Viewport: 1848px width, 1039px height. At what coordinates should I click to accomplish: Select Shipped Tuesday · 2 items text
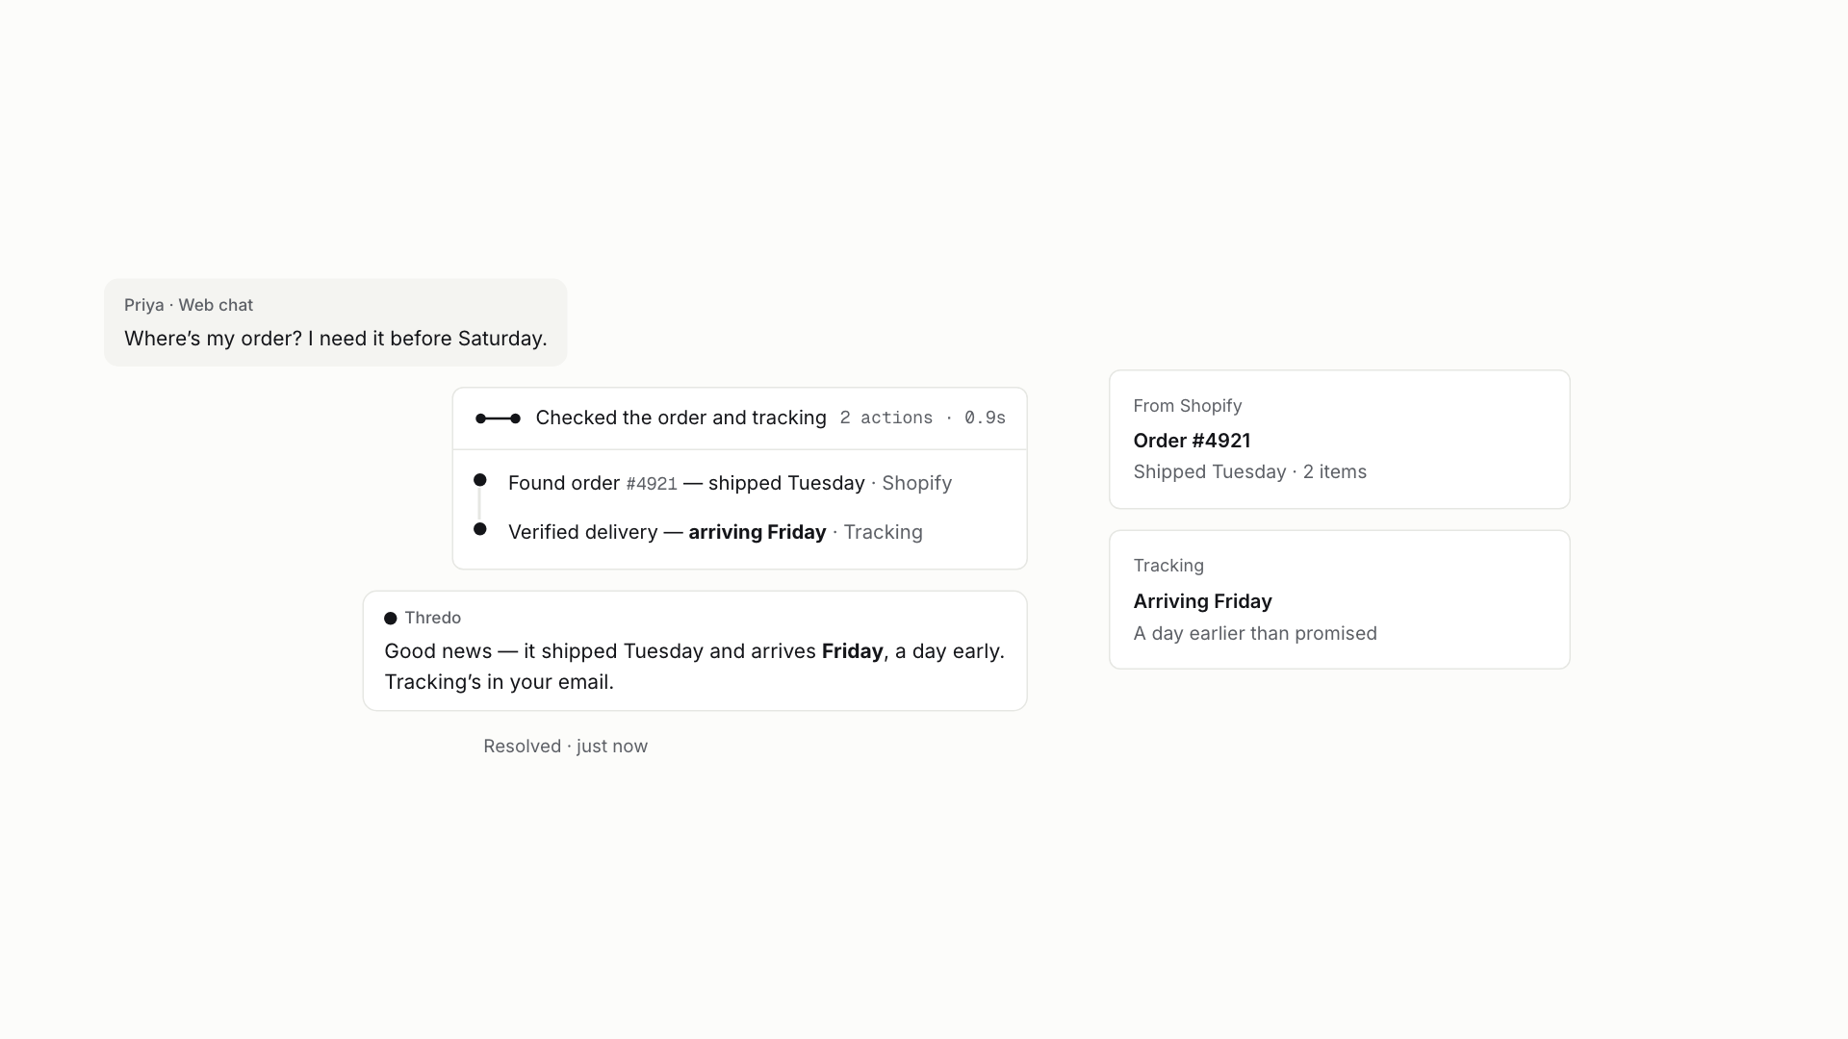pyautogui.click(x=1249, y=472)
